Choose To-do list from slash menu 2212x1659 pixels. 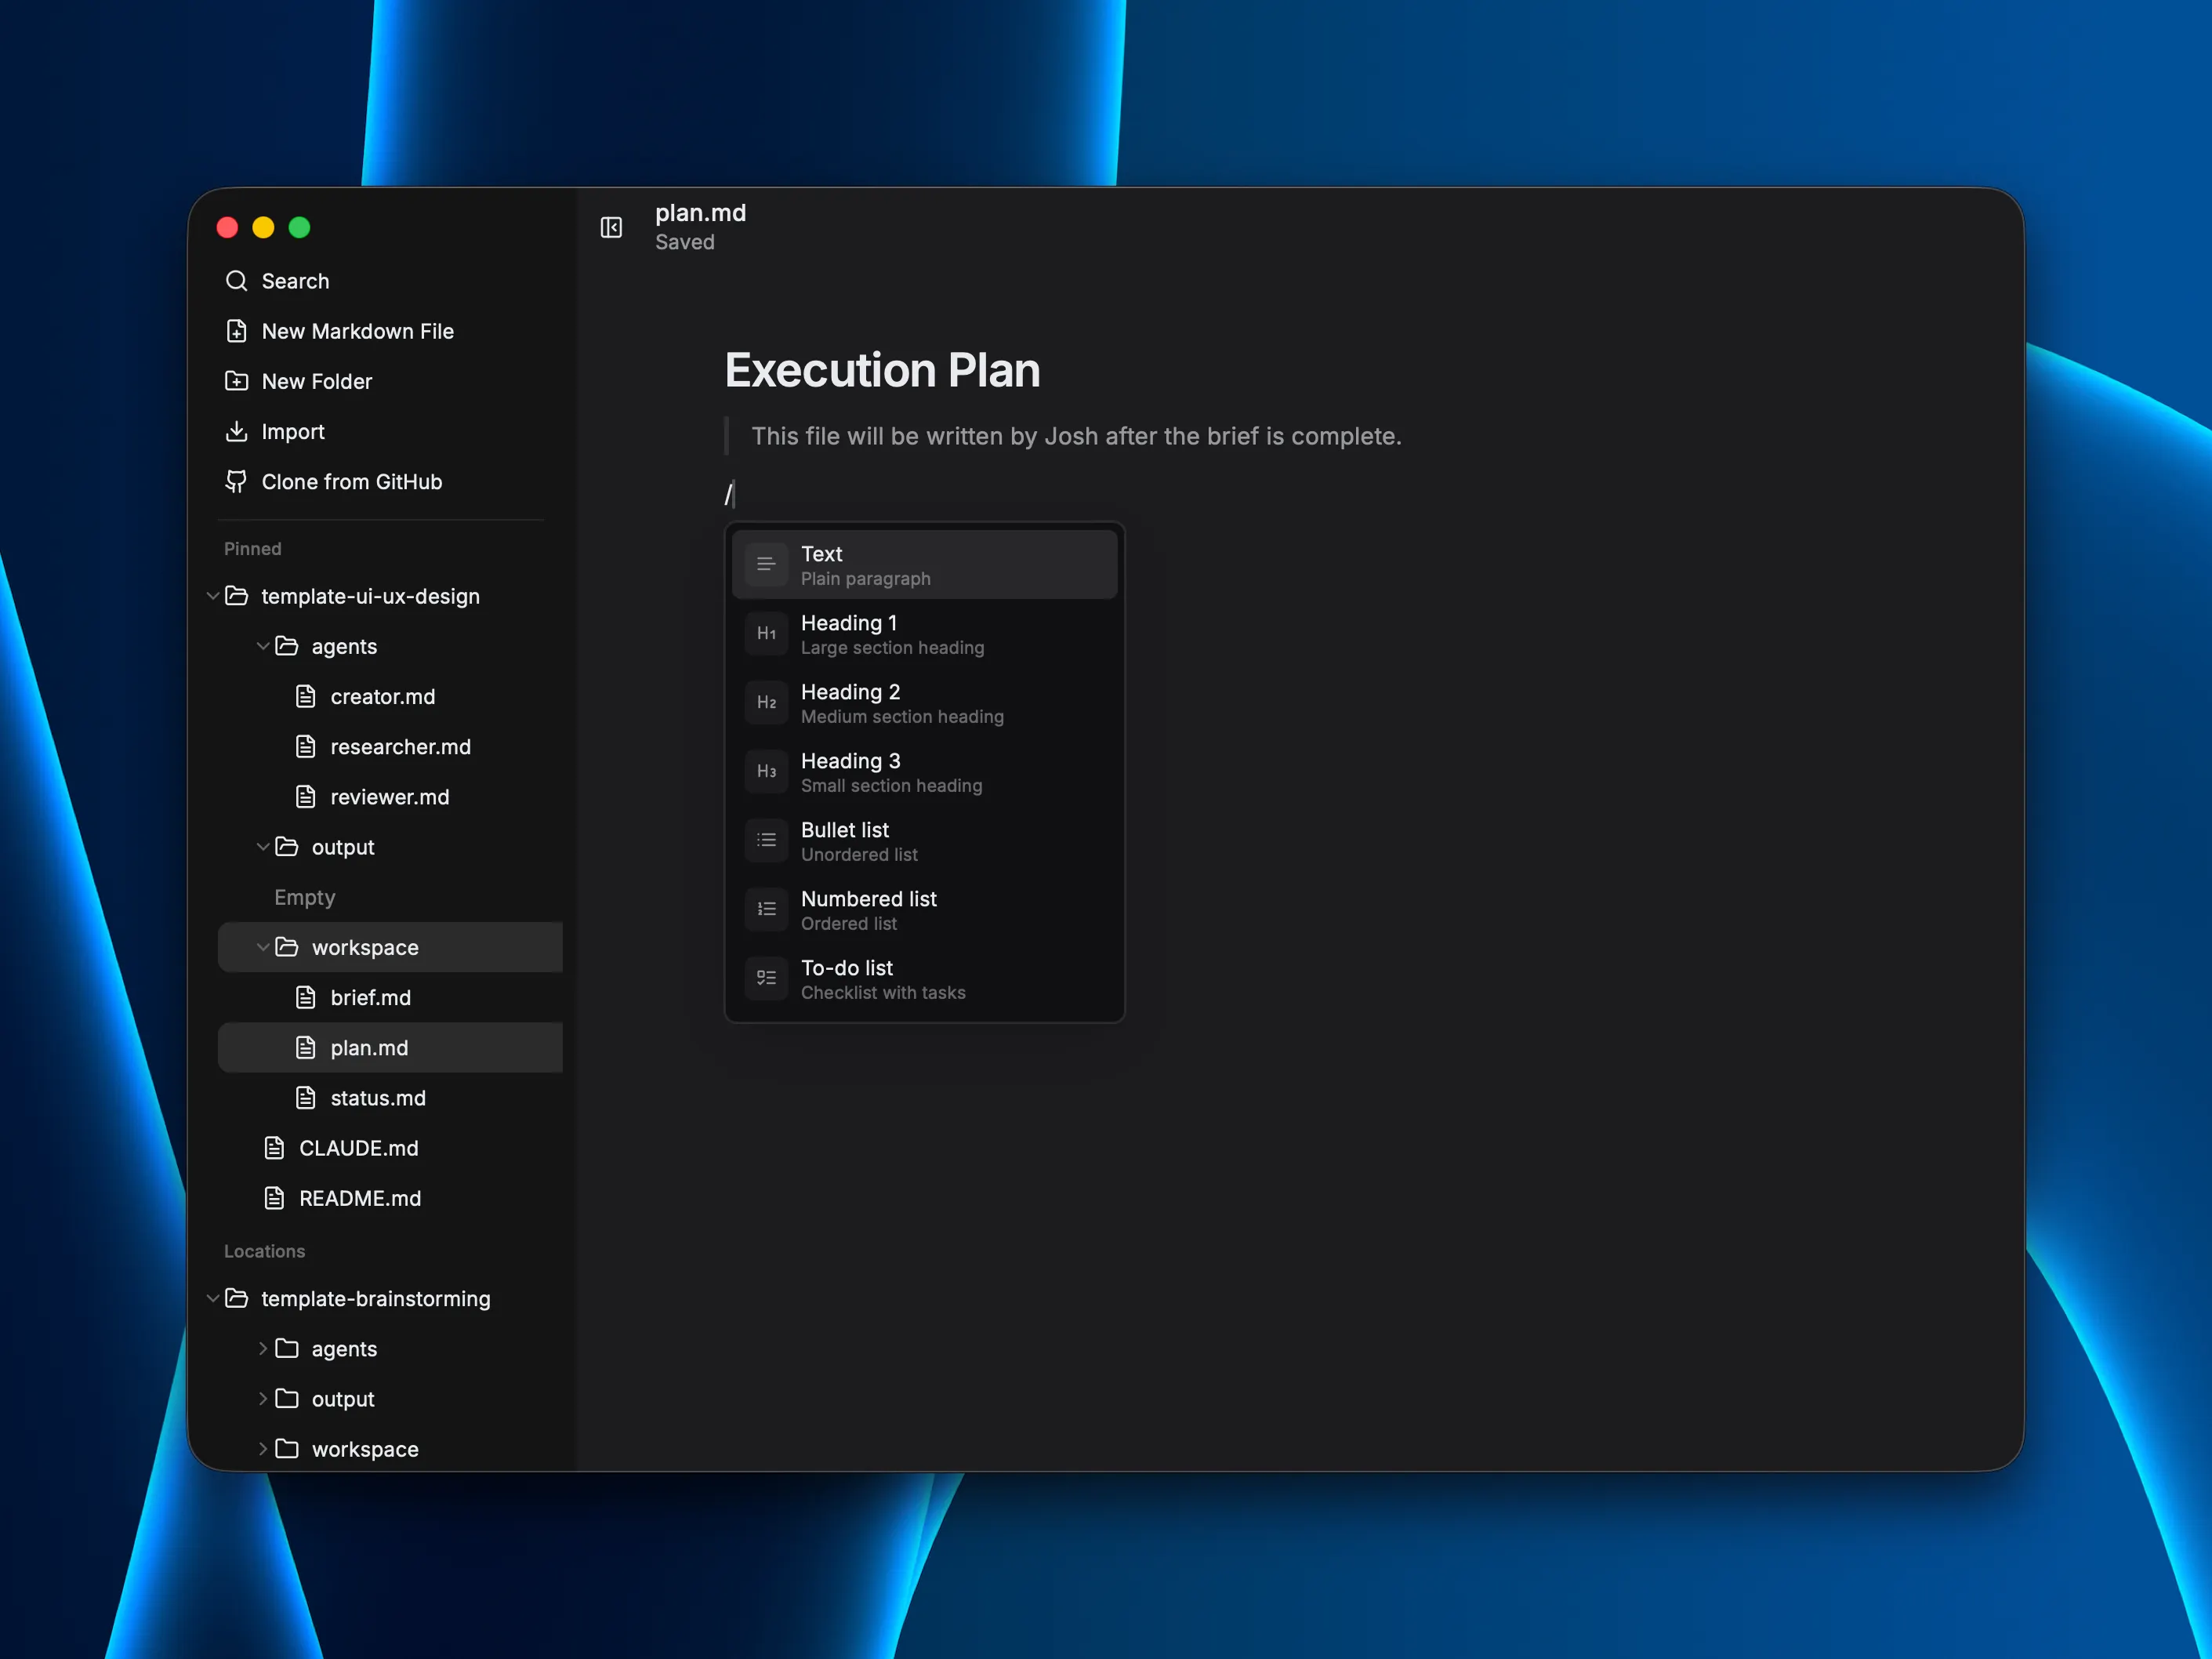[x=924, y=979]
